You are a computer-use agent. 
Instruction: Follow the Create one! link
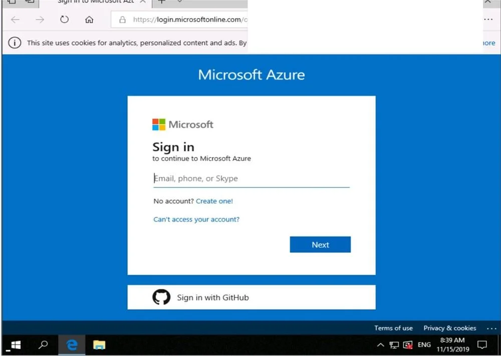[x=214, y=201]
